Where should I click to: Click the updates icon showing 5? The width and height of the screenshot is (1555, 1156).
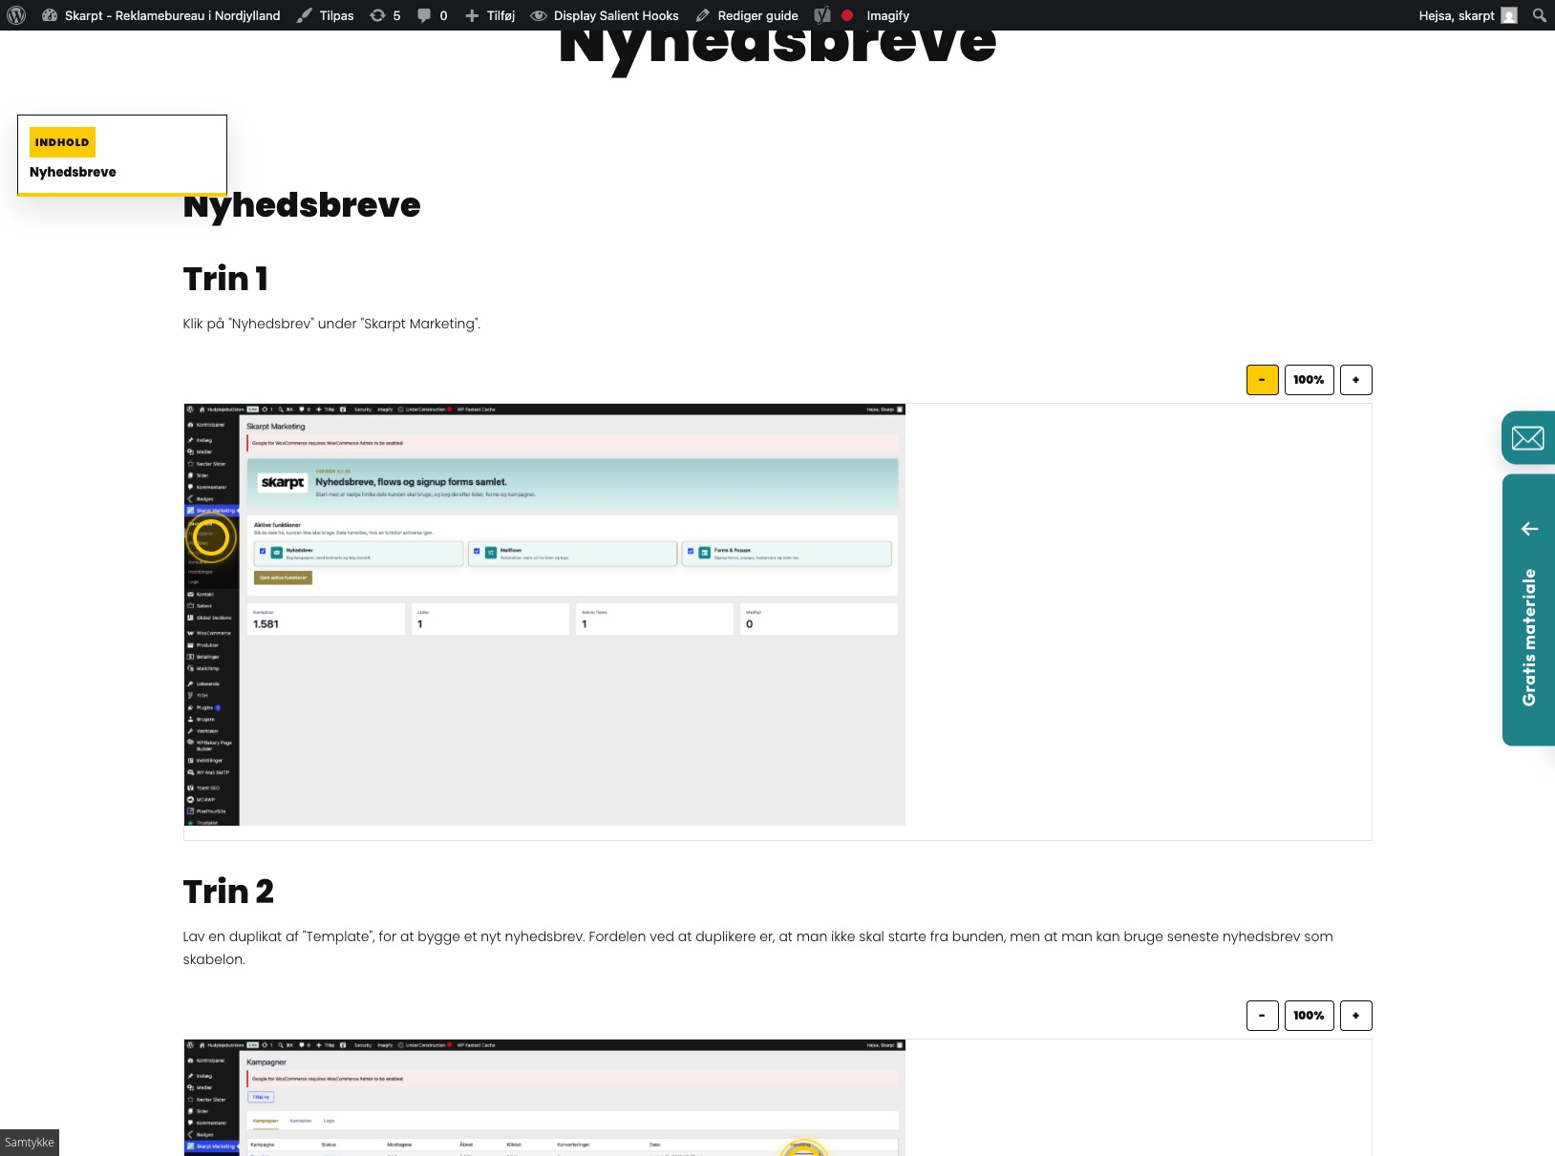click(x=385, y=15)
